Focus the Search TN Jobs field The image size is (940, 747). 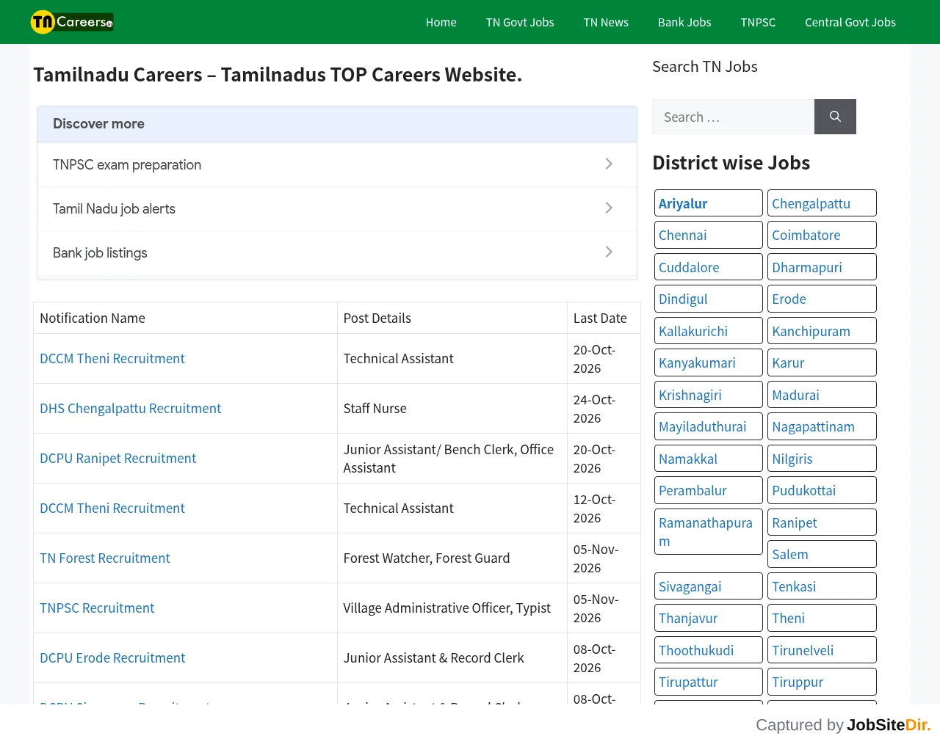coord(733,117)
